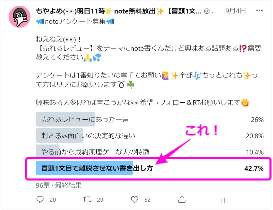Click the pink profile avatar
273x210 pixels.
(20, 17)
